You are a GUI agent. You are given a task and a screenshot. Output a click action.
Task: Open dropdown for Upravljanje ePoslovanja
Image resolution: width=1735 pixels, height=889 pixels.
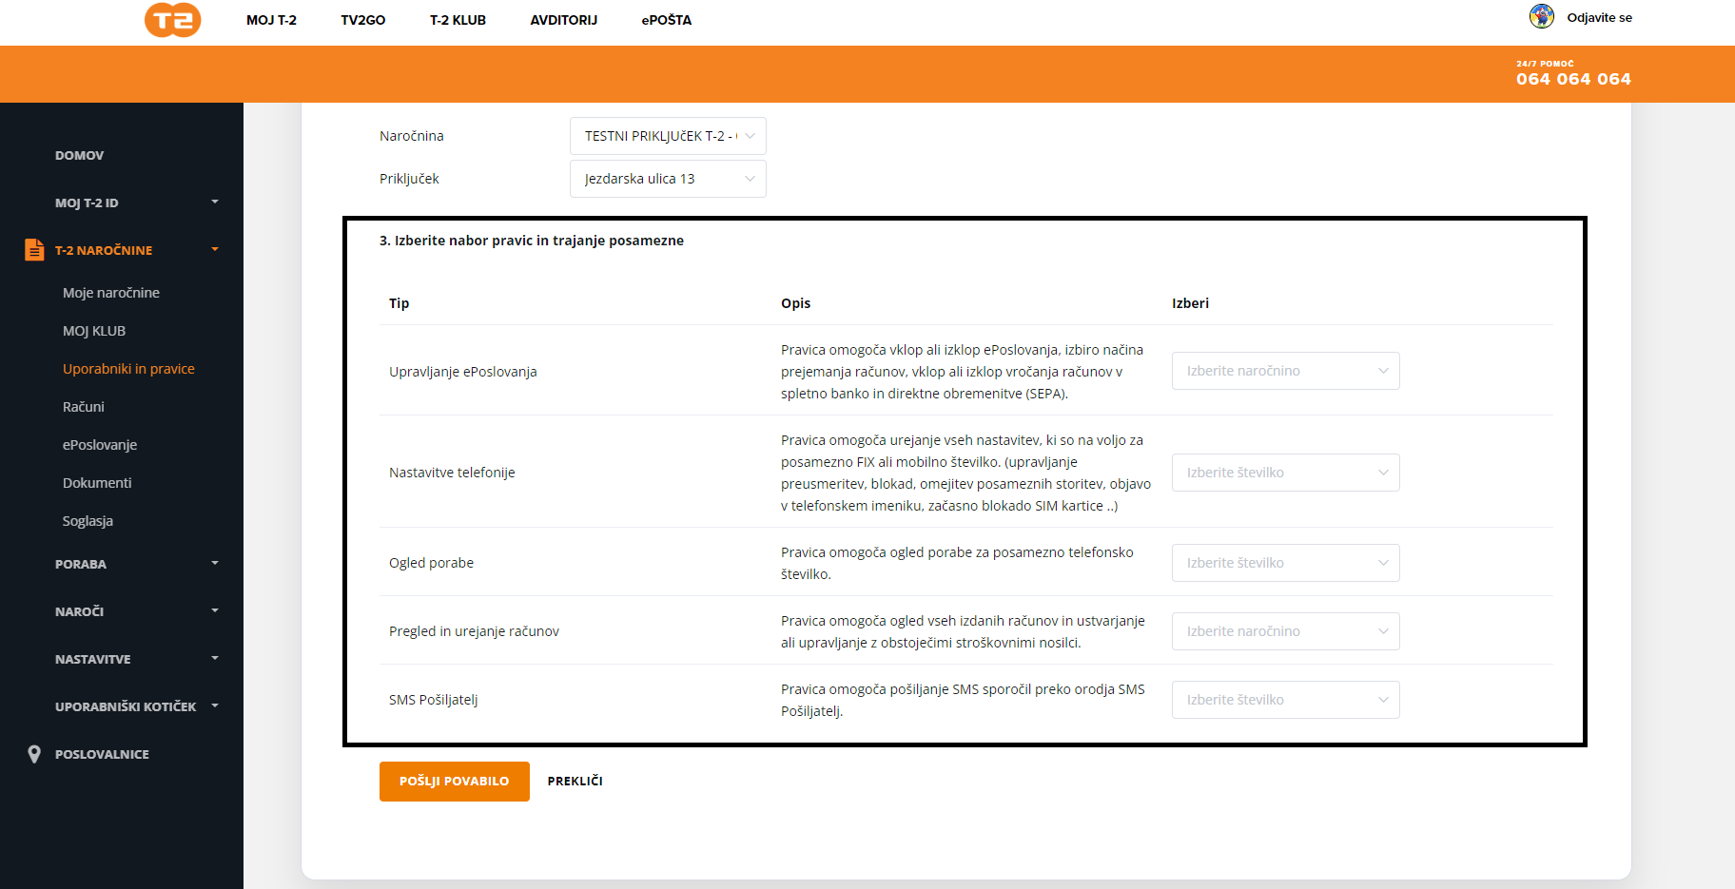pyautogui.click(x=1285, y=371)
